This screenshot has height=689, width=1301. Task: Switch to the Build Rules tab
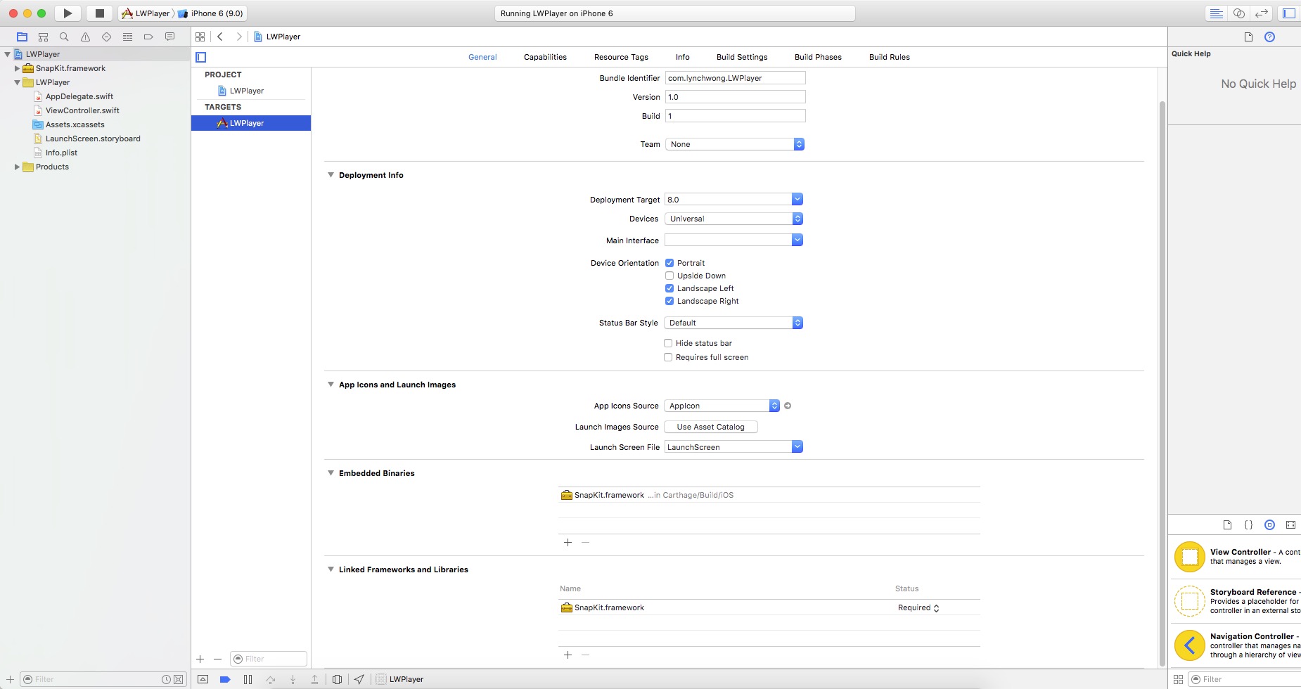889,57
